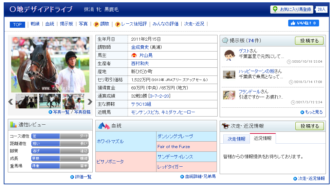Open 血統詳細・兄弟馬 link
This screenshot has width=332, height=187.
coord(200,176)
